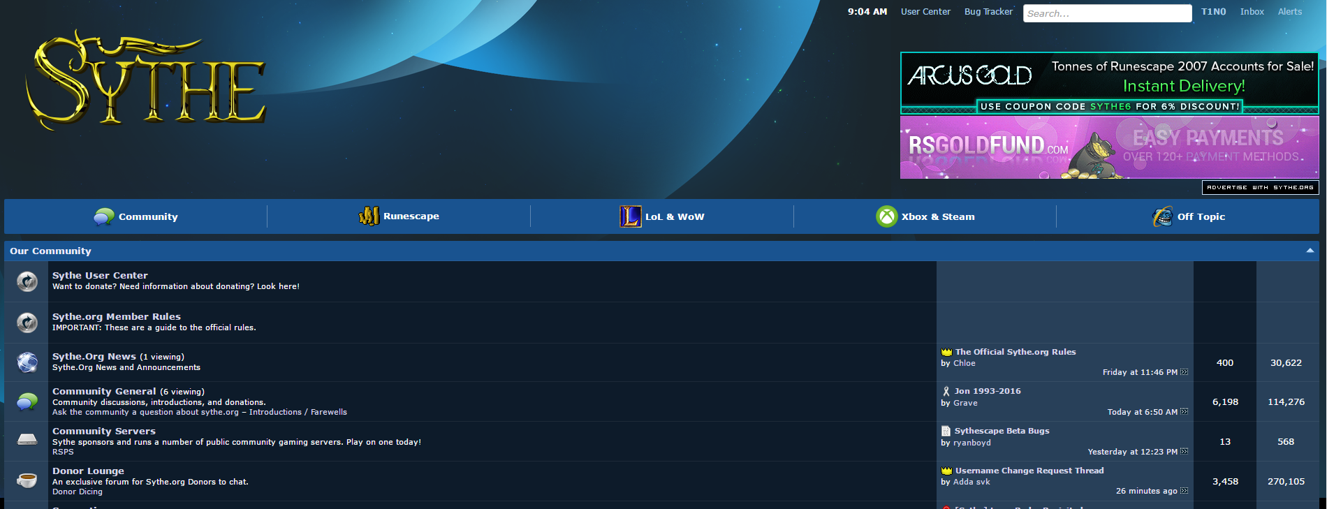Open the LoL & WoW nav tab

point(662,216)
